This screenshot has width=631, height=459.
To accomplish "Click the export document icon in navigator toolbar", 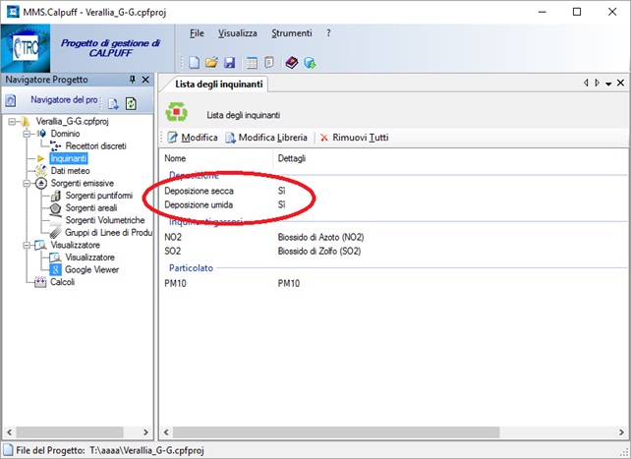I will pyautogui.click(x=114, y=103).
